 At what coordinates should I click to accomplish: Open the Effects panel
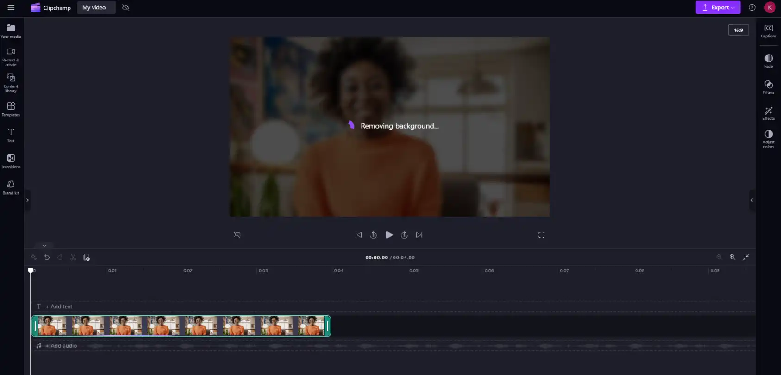pyautogui.click(x=769, y=113)
